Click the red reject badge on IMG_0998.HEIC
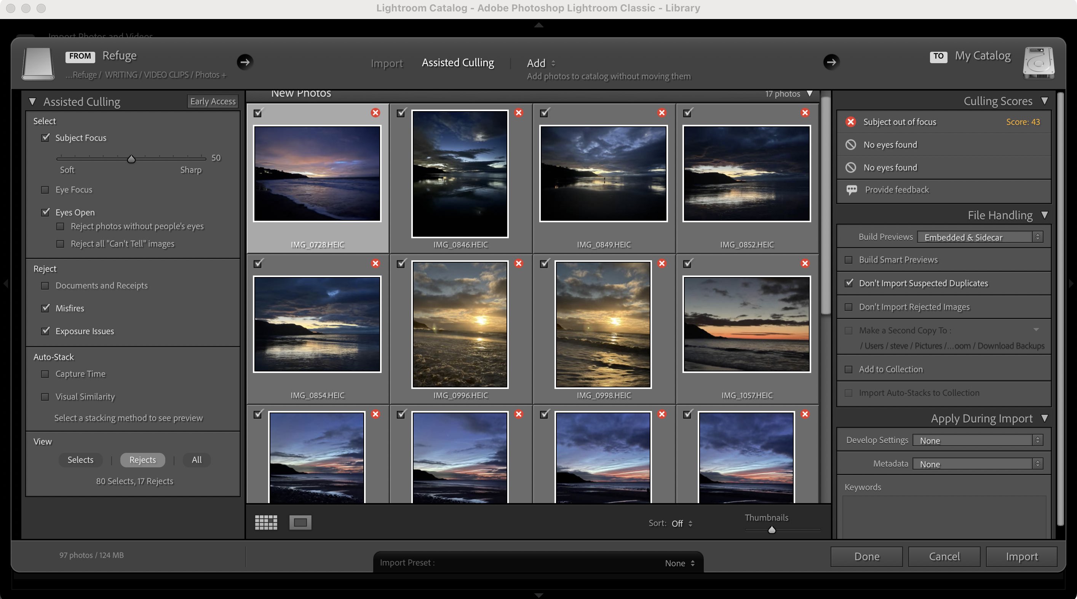The image size is (1077, 599). (x=662, y=264)
